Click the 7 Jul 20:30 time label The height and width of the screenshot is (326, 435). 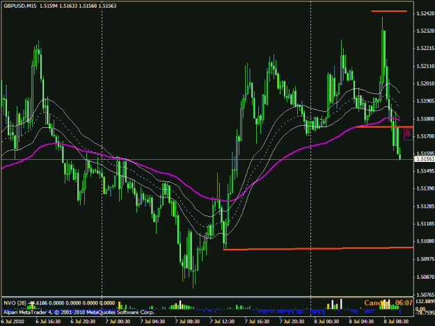click(x=292, y=322)
